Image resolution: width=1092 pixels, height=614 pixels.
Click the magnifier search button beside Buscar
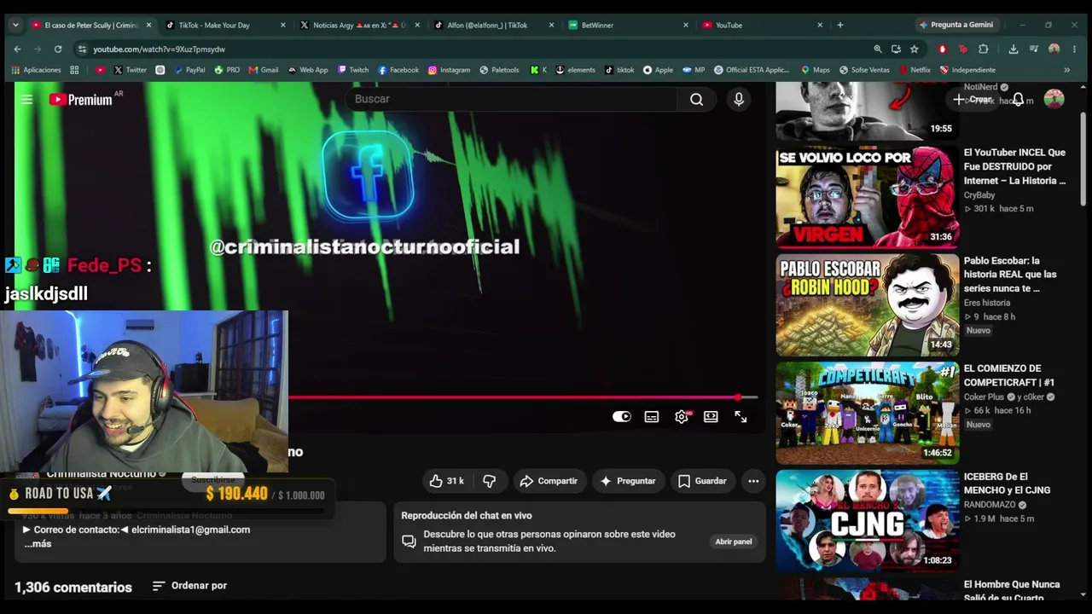696,100
